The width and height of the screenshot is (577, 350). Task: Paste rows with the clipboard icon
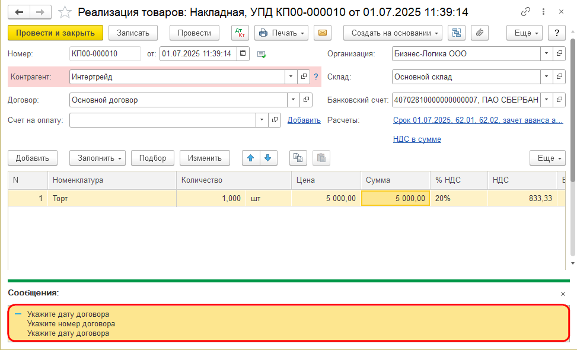(x=321, y=158)
